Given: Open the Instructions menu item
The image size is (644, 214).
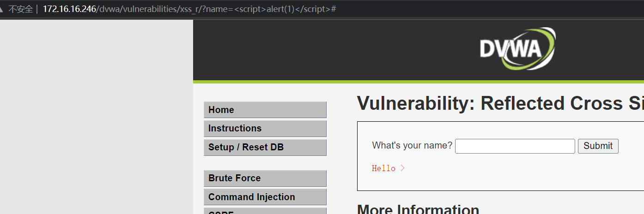Looking at the screenshot, I should click(265, 128).
